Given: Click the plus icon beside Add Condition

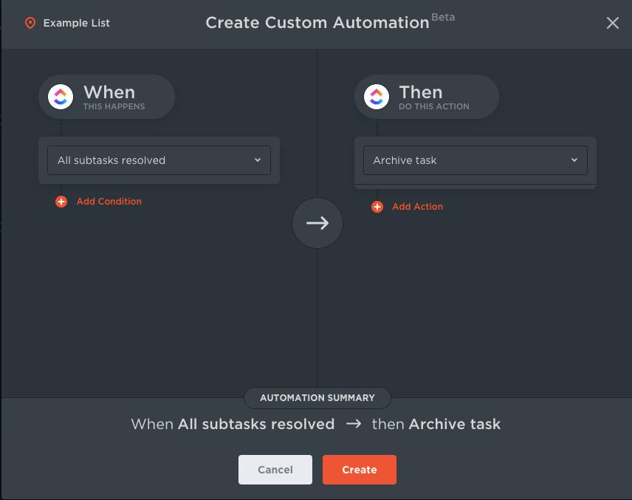Looking at the screenshot, I should tap(61, 202).
